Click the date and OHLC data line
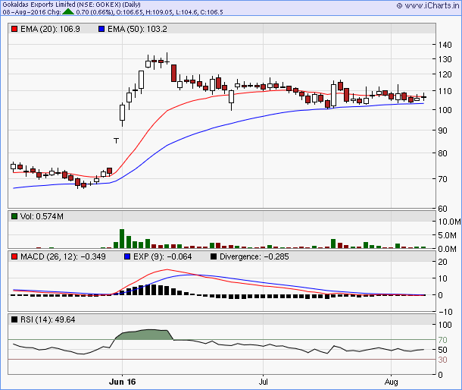The width and height of the screenshot is (462, 390). [x=113, y=12]
